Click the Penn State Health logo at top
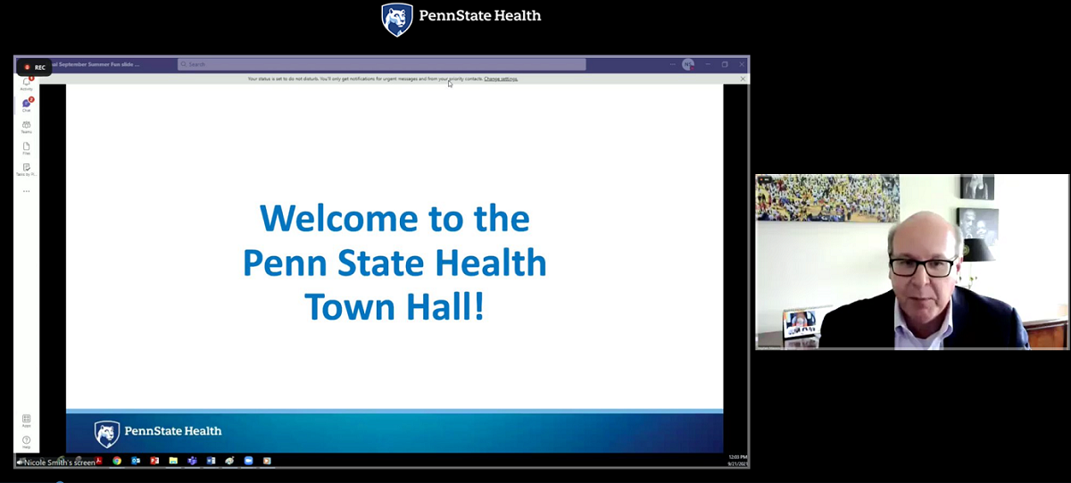 [461, 19]
